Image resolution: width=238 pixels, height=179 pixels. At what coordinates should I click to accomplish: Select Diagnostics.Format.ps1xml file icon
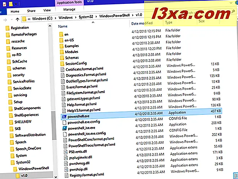pyautogui.click(x=62, y=75)
